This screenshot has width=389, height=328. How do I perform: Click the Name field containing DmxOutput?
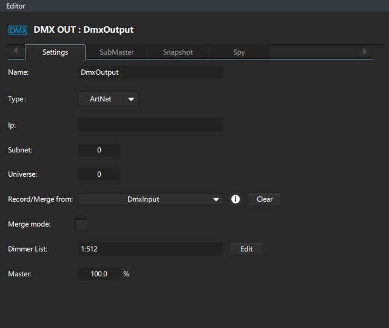click(151, 72)
